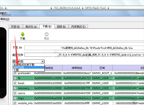The width and height of the screenshot is (144, 105).
Task: Click the 配置文件 scatter file path field
Action: click(84, 55)
